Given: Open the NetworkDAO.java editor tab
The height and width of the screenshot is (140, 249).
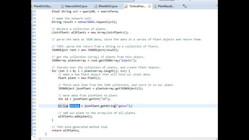Looking at the screenshot, I should point(76,6).
